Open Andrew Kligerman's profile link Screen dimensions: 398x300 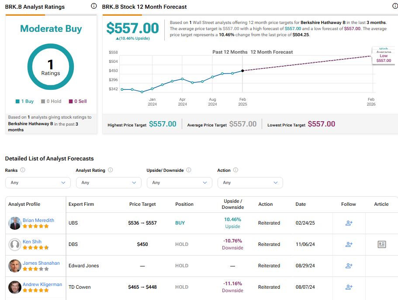pos(42,284)
